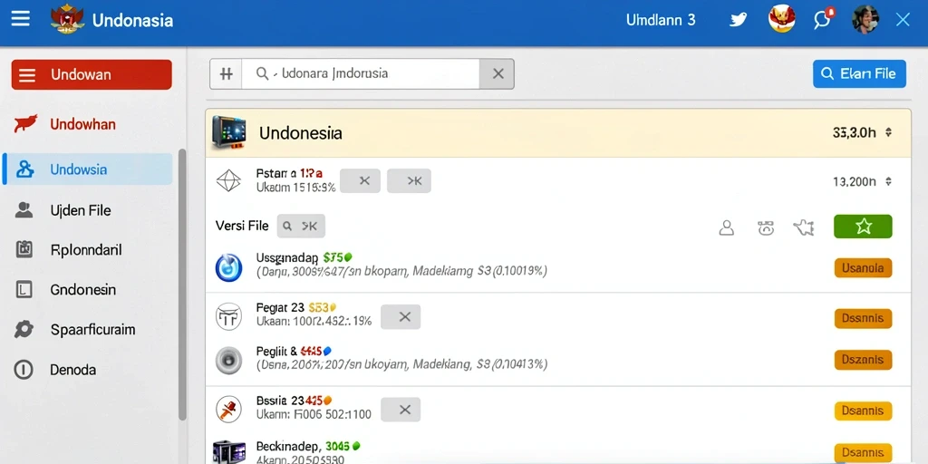This screenshot has height=464, width=928.
Task: Click the red tool icon beside Bssria
Action: (228, 409)
